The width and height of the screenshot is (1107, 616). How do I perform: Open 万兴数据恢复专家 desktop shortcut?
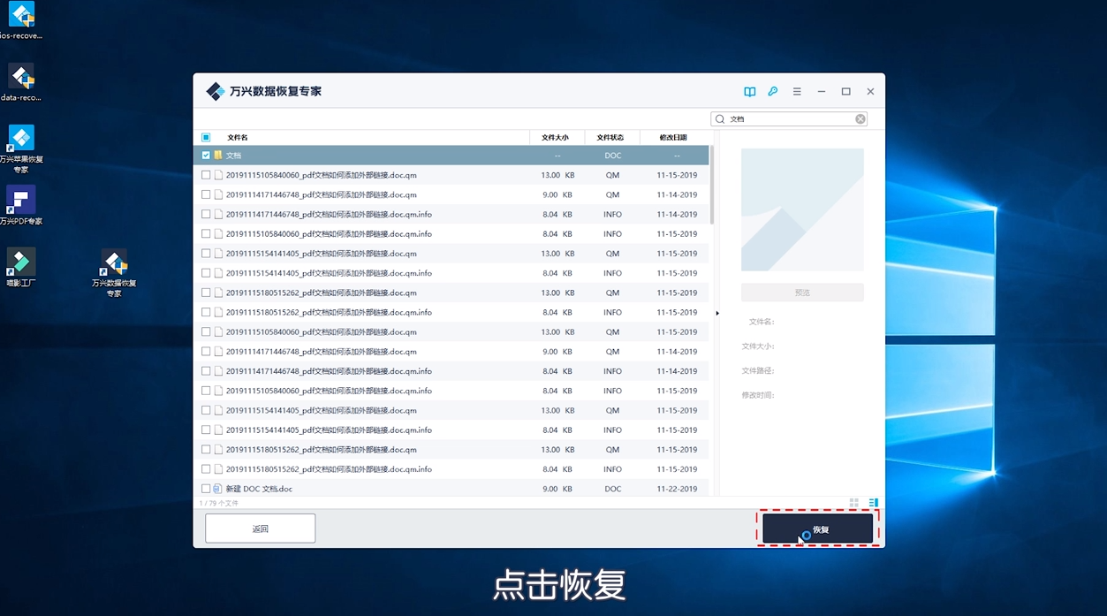coord(114,273)
